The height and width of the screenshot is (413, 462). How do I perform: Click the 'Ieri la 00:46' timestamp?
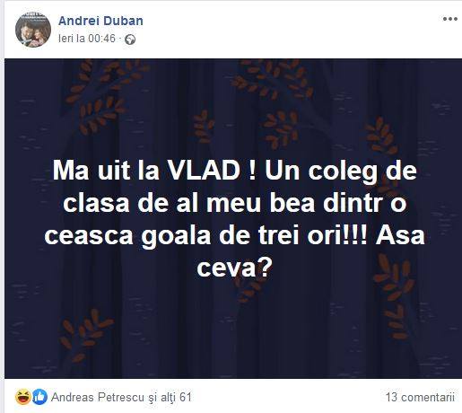[87, 39]
